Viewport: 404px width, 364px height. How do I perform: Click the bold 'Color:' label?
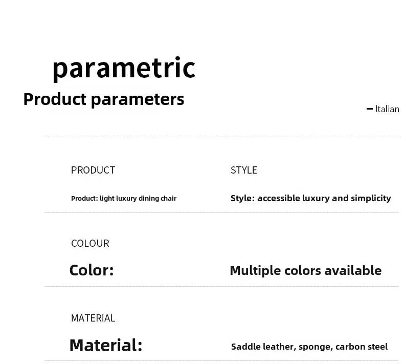pos(92,270)
